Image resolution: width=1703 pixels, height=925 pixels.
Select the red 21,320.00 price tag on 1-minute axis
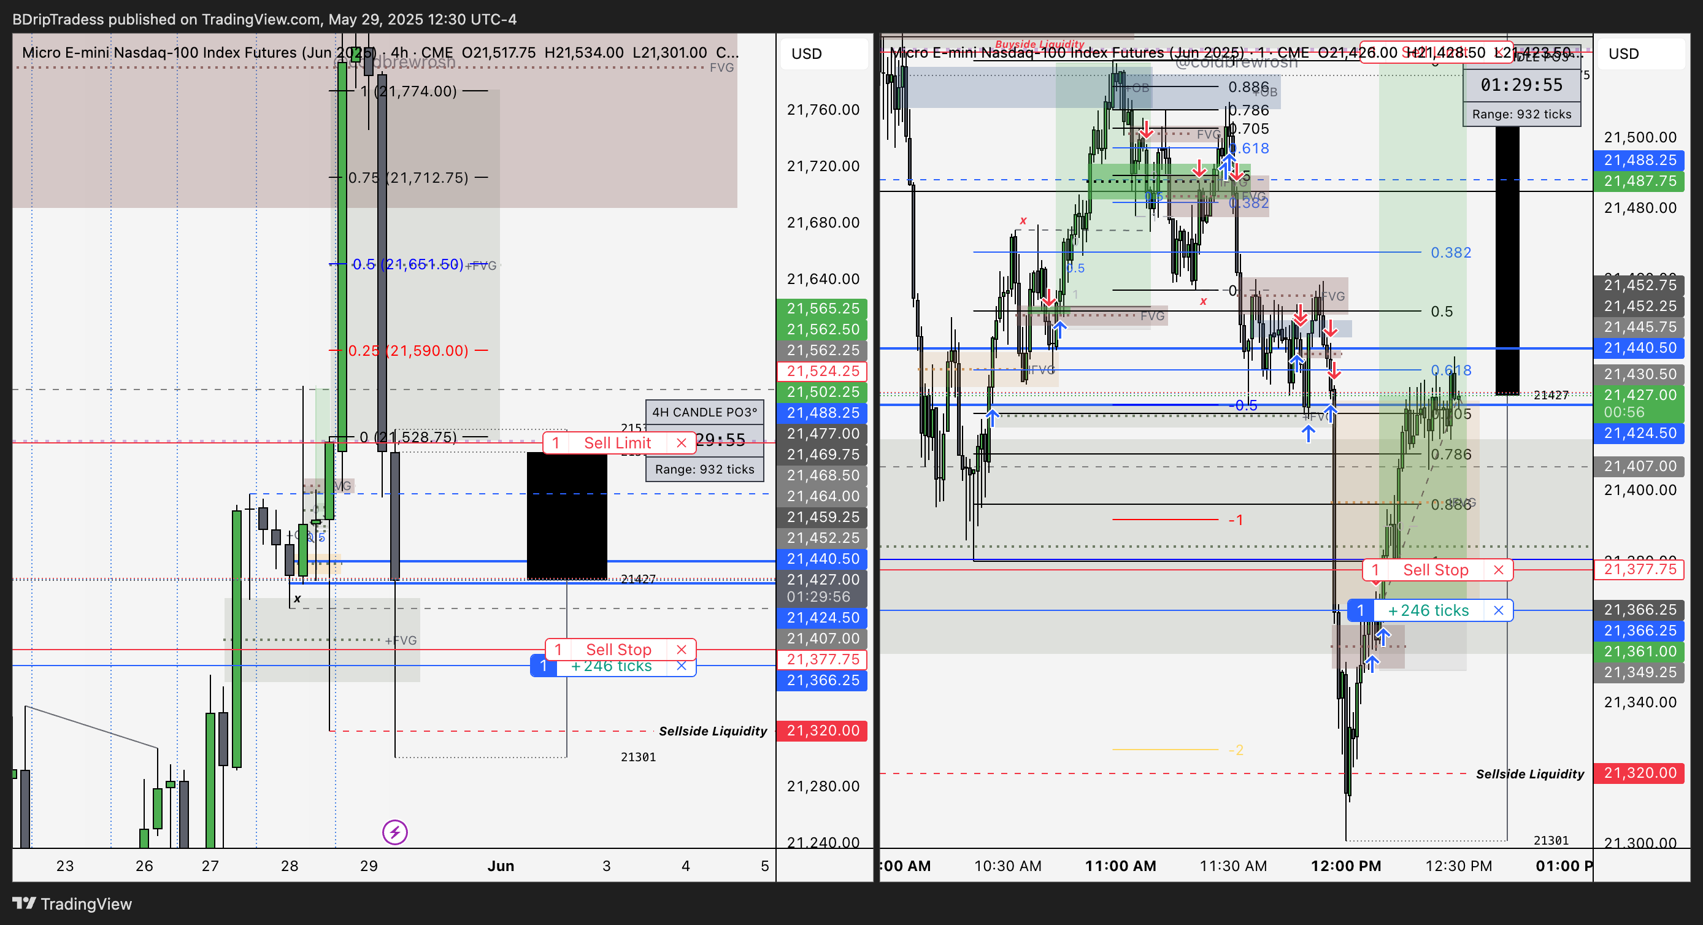[x=1640, y=773]
